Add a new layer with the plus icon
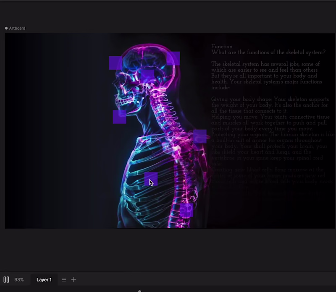The width and height of the screenshot is (336, 292). pos(73,279)
